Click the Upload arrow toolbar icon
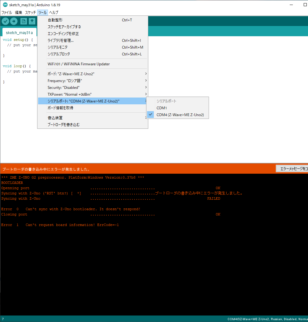 (14, 21)
